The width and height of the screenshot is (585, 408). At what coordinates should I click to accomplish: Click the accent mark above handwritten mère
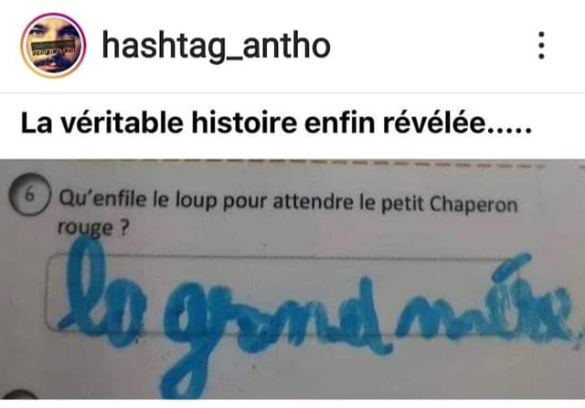pyautogui.click(x=510, y=268)
